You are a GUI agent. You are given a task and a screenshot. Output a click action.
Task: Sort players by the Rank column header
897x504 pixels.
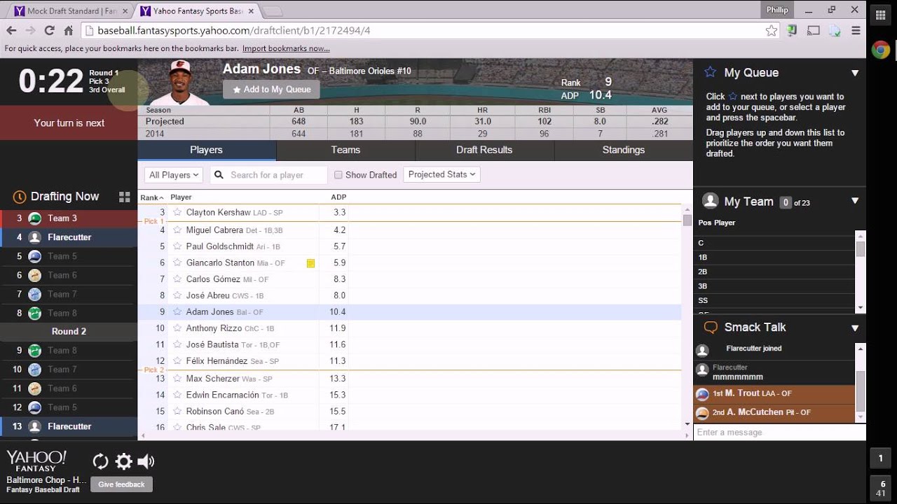(x=151, y=197)
